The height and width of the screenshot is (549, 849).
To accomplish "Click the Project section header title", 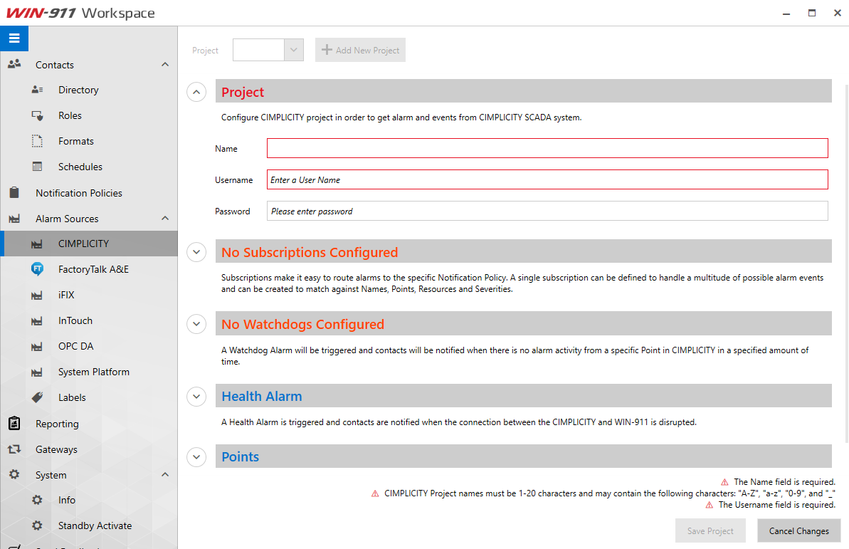I will tap(243, 92).
